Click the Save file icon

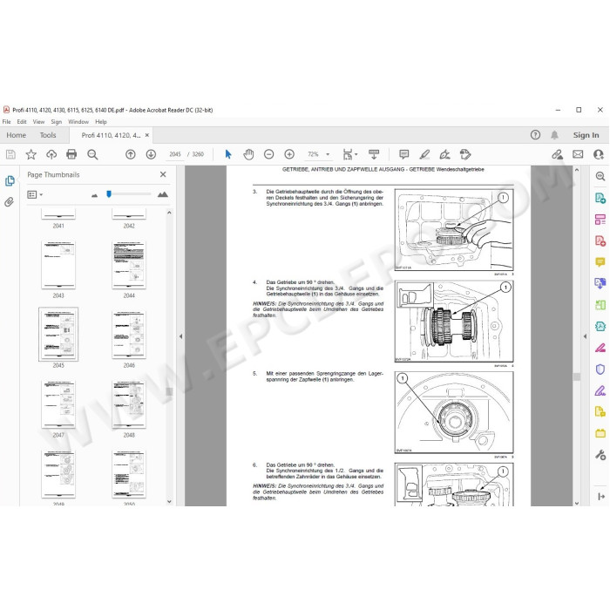pyautogui.click(x=10, y=154)
